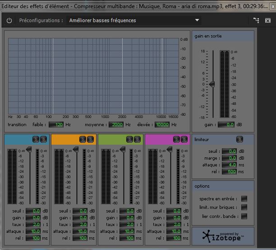Enable limit. mur briques option
Screen dimensions: 276x250
click(x=244, y=207)
